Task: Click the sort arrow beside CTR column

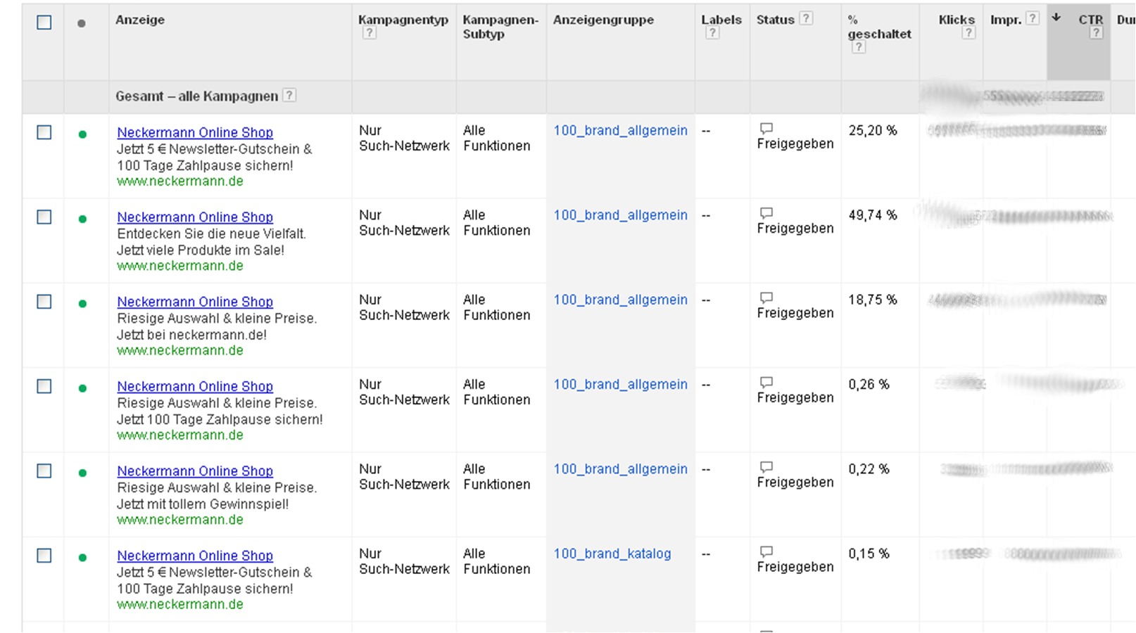Action: point(1056,18)
